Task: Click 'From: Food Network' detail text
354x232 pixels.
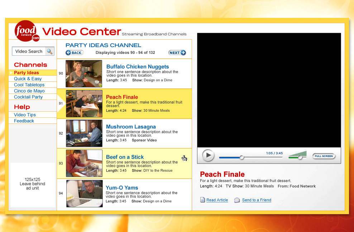Action: coord(297,186)
